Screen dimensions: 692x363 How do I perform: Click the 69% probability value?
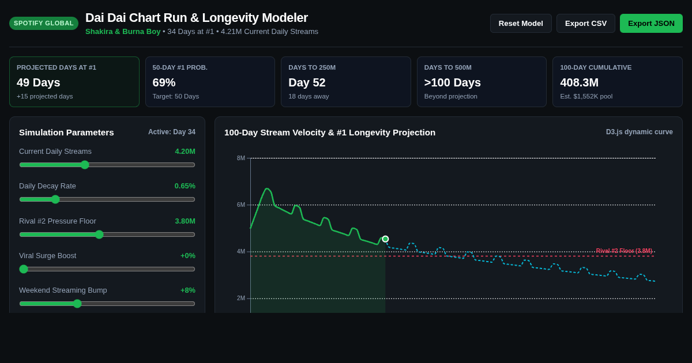click(164, 82)
